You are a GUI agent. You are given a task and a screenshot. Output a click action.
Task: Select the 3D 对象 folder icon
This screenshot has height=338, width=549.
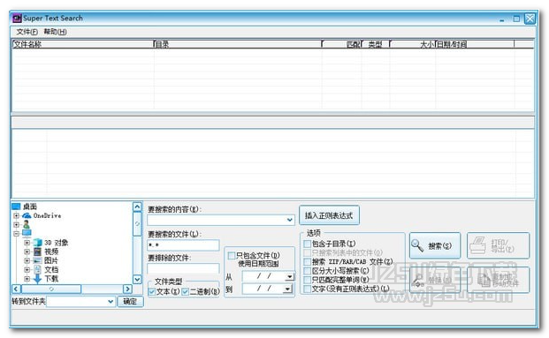pos(37,243)
